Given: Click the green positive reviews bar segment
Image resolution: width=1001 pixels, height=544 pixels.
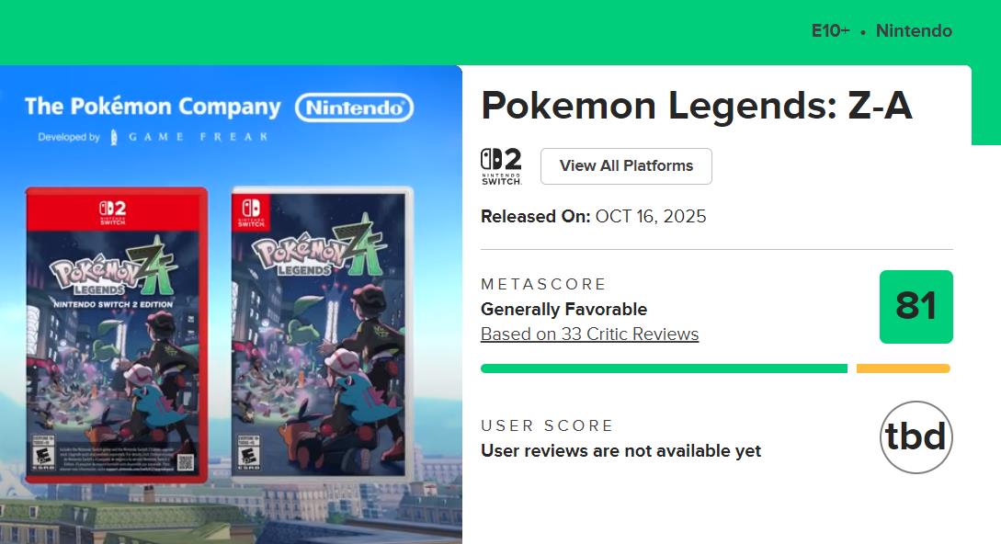Looking at the screenshot, I should pos(664,368).
